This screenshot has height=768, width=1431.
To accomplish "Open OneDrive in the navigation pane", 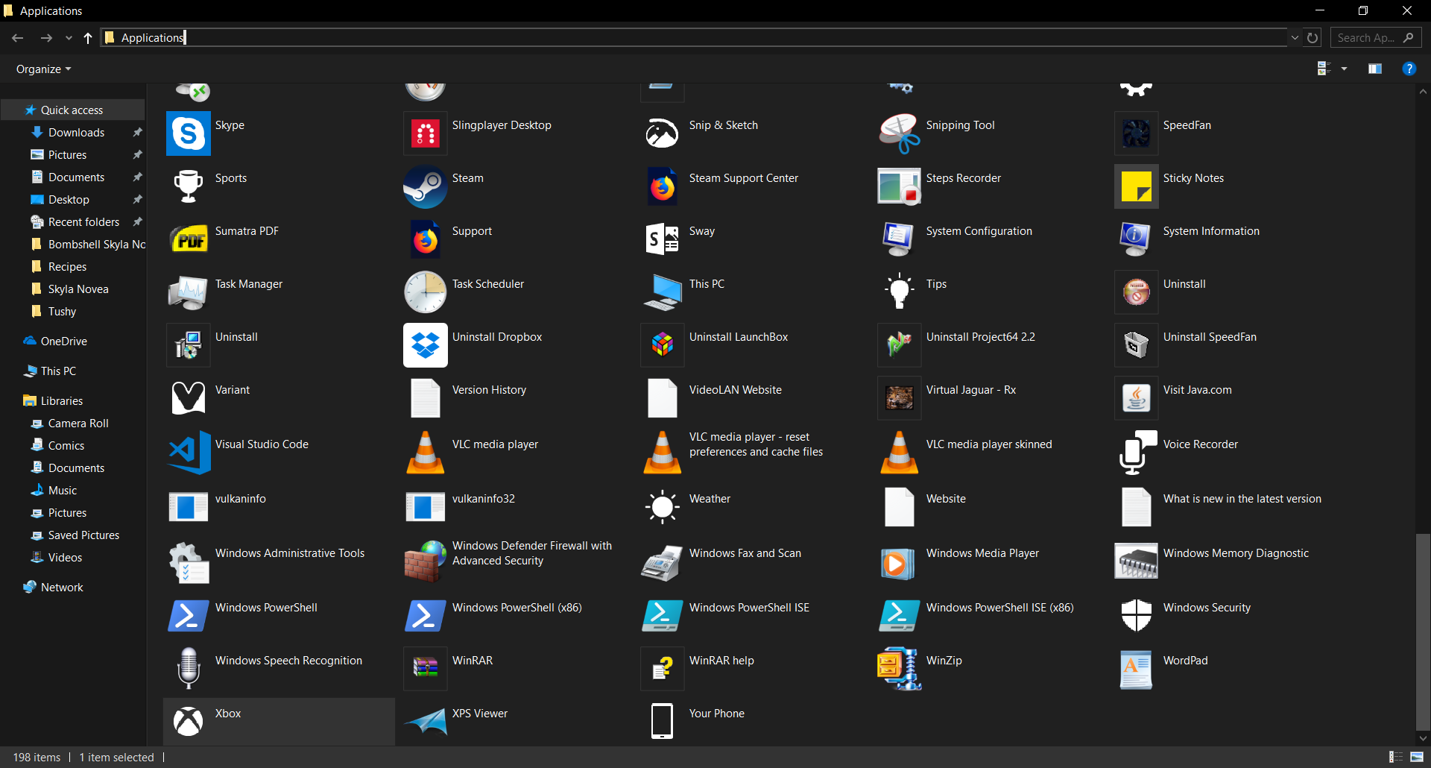I will pos(64,341).
